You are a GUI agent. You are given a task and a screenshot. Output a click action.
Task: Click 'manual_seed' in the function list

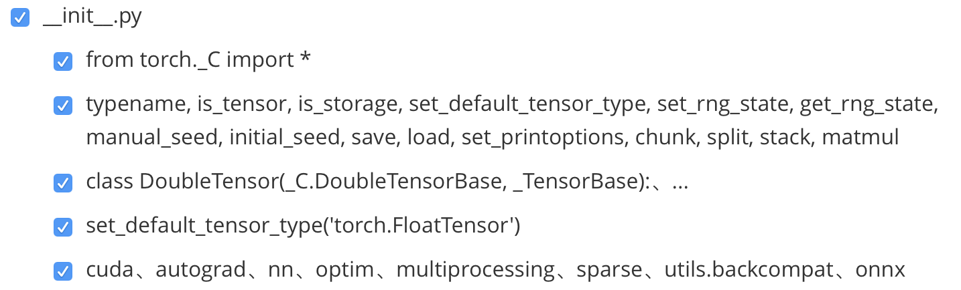(x=152, y=138)
